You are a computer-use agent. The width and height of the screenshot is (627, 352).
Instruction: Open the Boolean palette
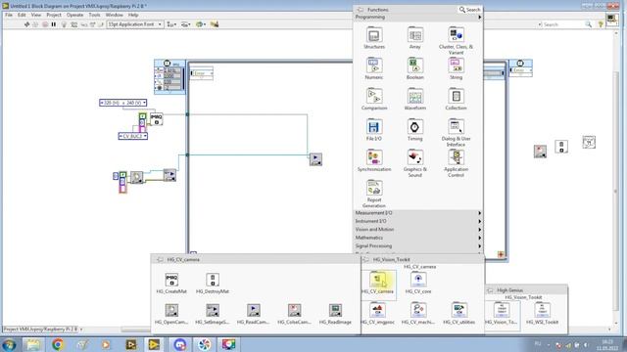pos(415,66)
